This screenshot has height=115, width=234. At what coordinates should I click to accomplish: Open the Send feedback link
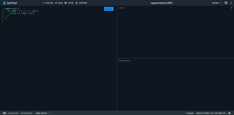coord(26,113)
